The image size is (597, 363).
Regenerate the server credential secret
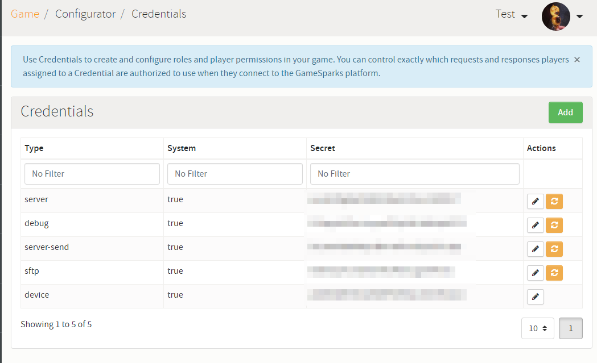pyautogui.click(x=554, y=201)
